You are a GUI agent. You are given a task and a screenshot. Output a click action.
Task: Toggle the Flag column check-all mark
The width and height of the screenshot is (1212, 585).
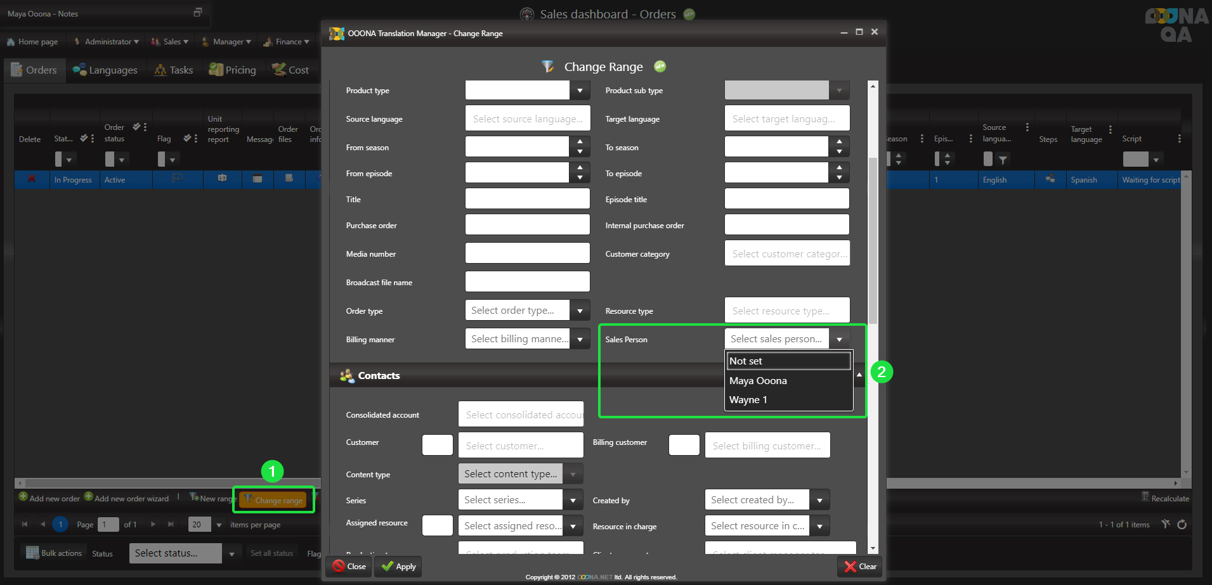pos(187,138)
